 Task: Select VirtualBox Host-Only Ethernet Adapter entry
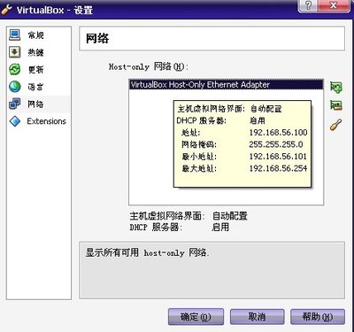[x=226, y=85]
